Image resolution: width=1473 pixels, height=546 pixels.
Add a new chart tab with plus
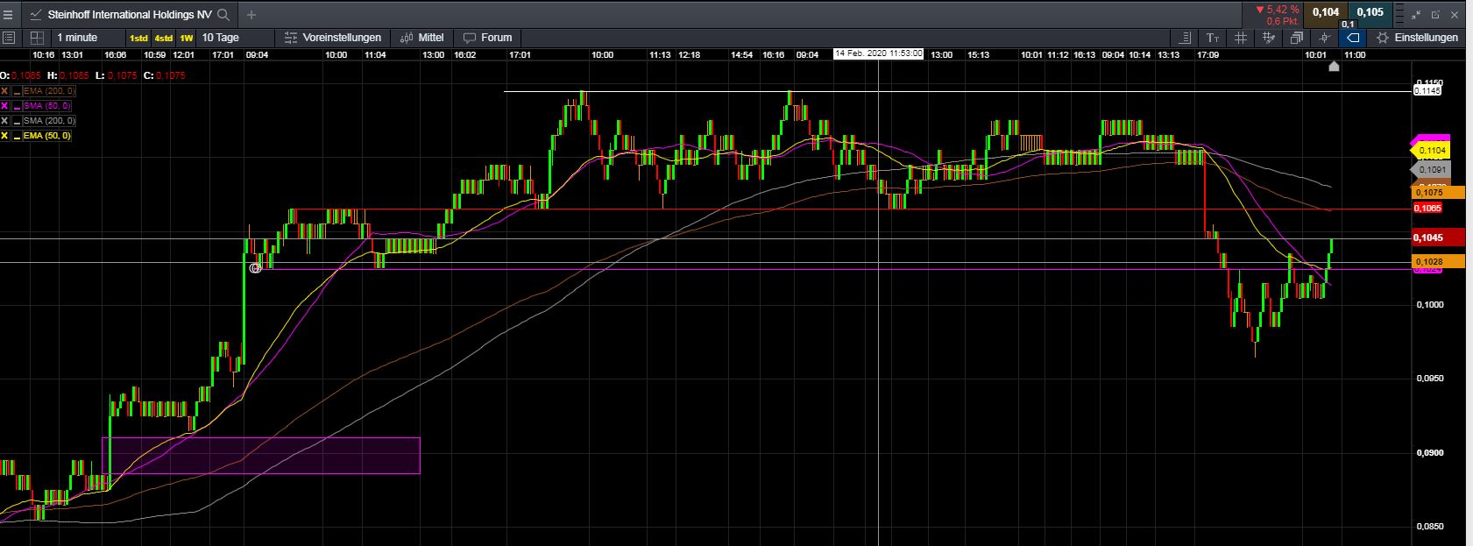tap(251, 15)
